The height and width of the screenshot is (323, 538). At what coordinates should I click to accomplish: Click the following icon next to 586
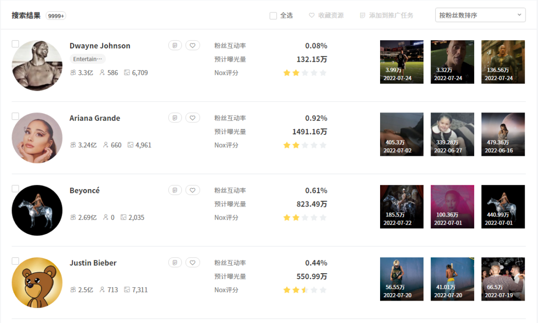coord(102,73)
